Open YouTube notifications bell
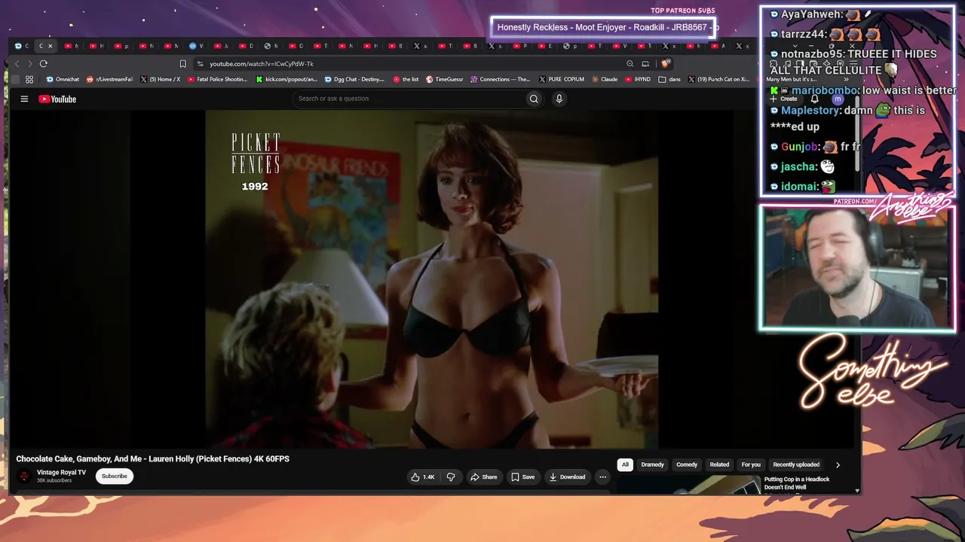The height and width of the screenshot is (542, 965). 814,99
